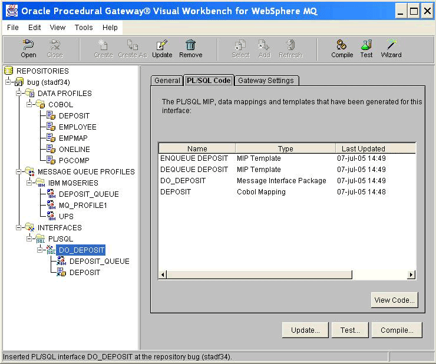Select the DEPOSIT_QUEUE MQSeries profile item
Screen dimensions: 436x364
coord(88,194)
